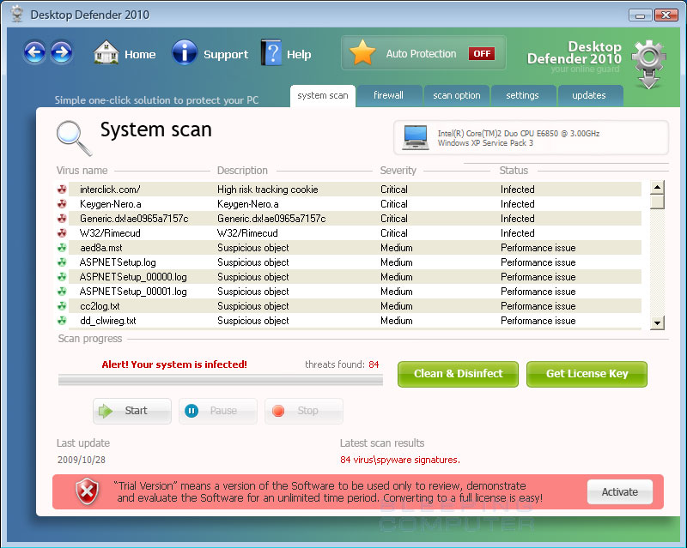
Task: Navigate forward using the blue arrow
Action: tap(61, 53)
